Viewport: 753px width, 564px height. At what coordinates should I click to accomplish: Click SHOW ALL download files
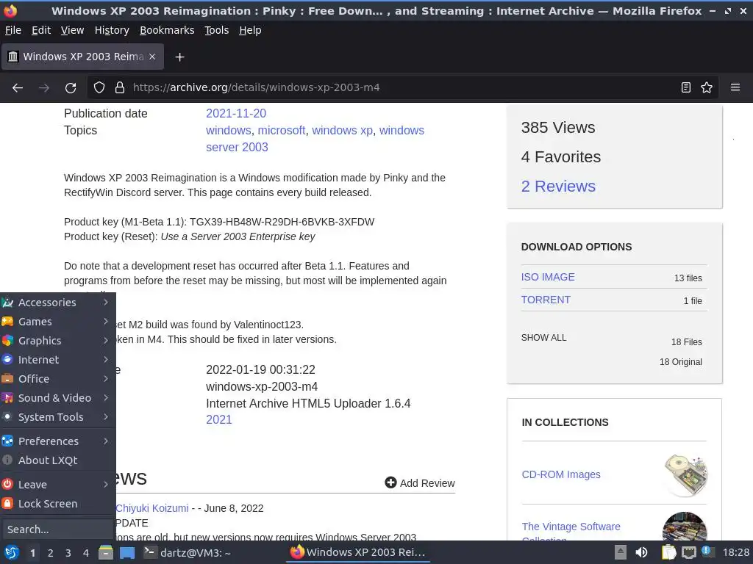click(x=543, y=338)
